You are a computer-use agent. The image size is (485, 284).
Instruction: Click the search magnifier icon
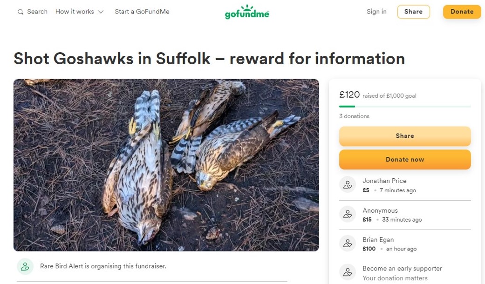pos(20,12)
